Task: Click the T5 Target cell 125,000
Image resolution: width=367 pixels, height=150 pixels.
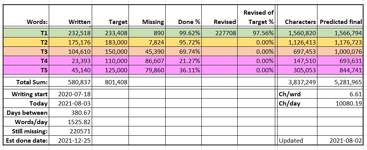Action: point(110,70)
